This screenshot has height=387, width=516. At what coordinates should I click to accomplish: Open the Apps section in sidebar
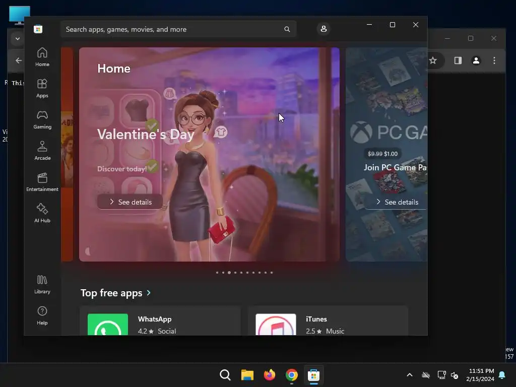pos(42,89)
